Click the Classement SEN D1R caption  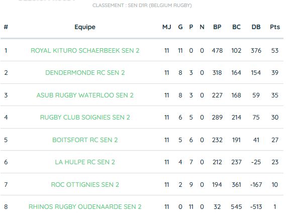pyautogui.click(x=142, y=6)
